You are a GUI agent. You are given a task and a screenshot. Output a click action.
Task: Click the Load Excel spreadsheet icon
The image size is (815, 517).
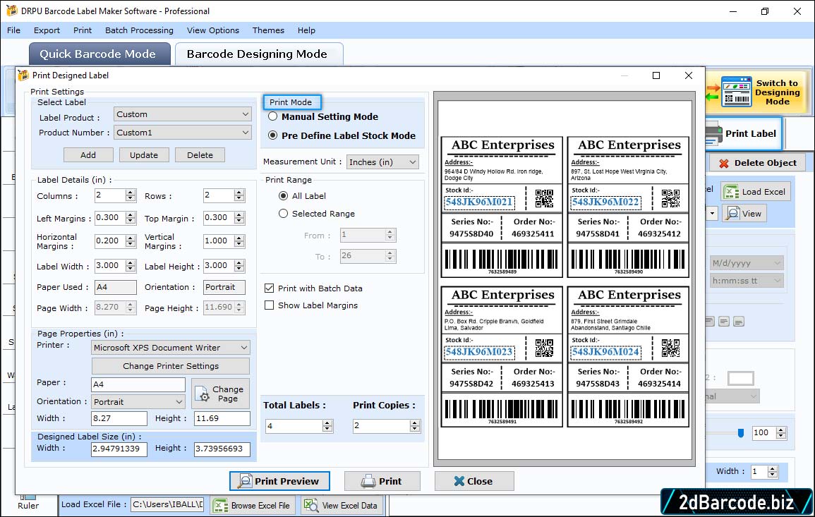coord(731,192)
